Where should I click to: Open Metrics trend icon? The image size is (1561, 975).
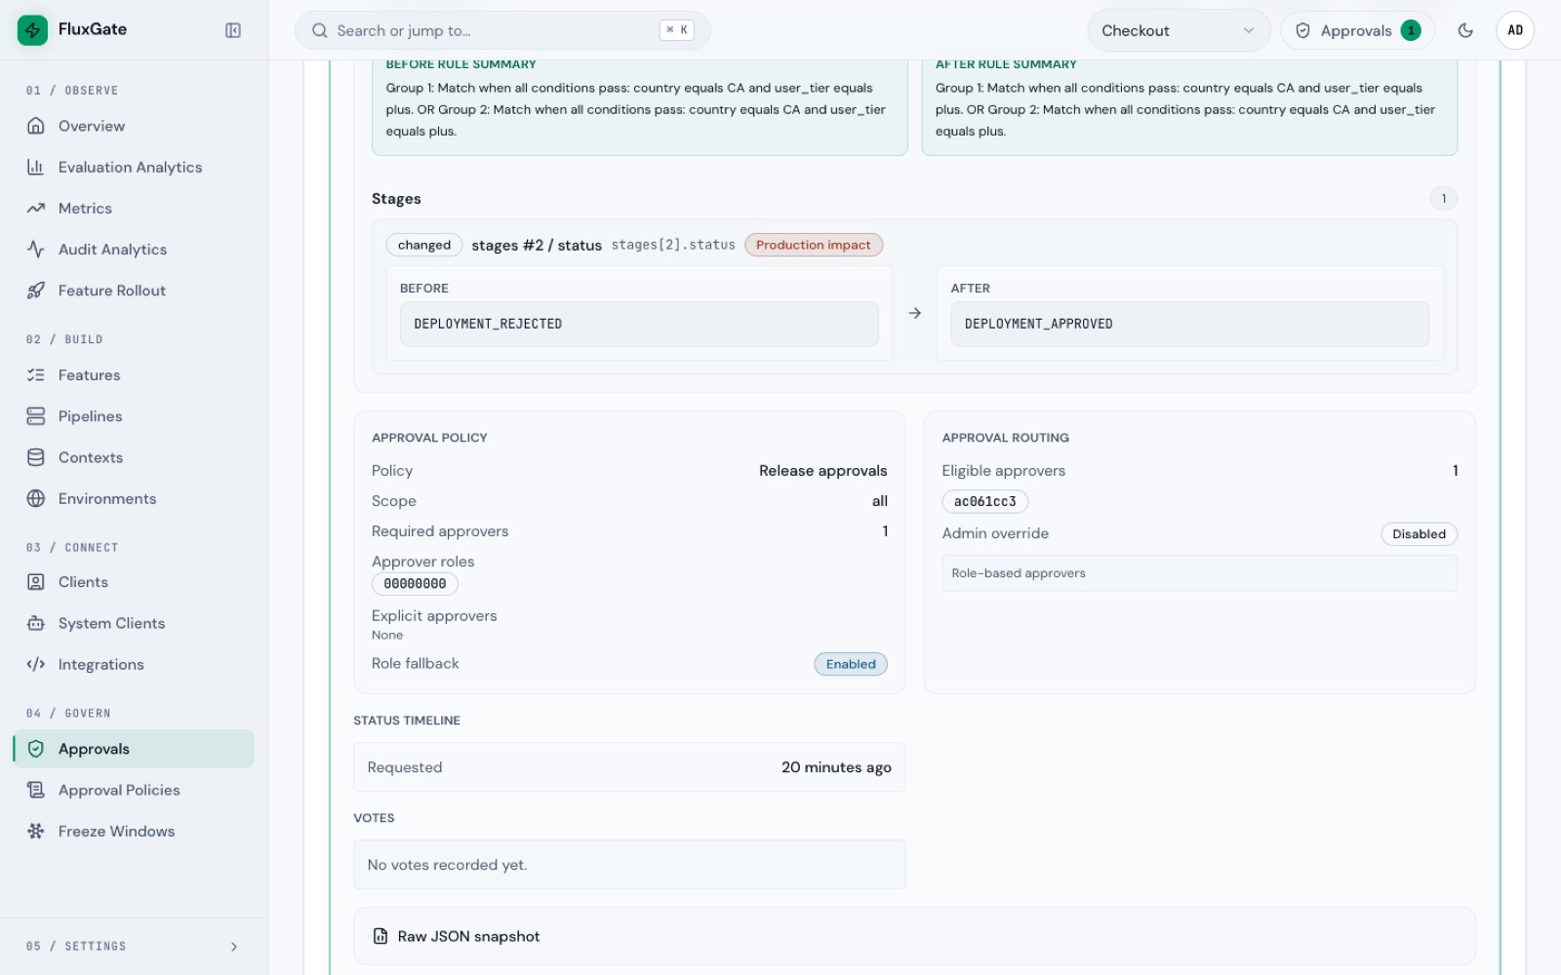pyautogui.click(x=36, y=208)
